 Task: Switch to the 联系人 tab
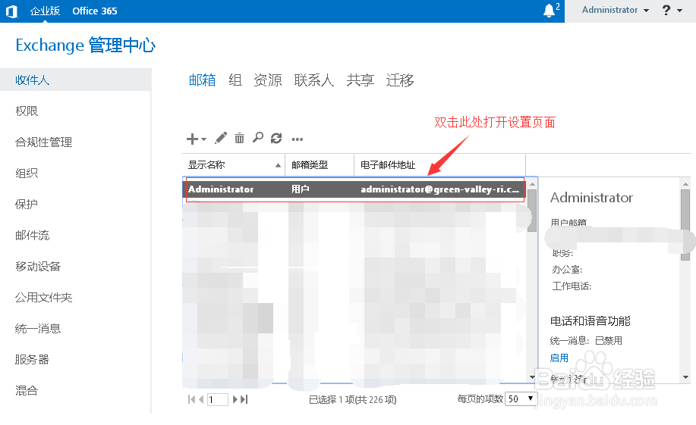tap(313, 80)
